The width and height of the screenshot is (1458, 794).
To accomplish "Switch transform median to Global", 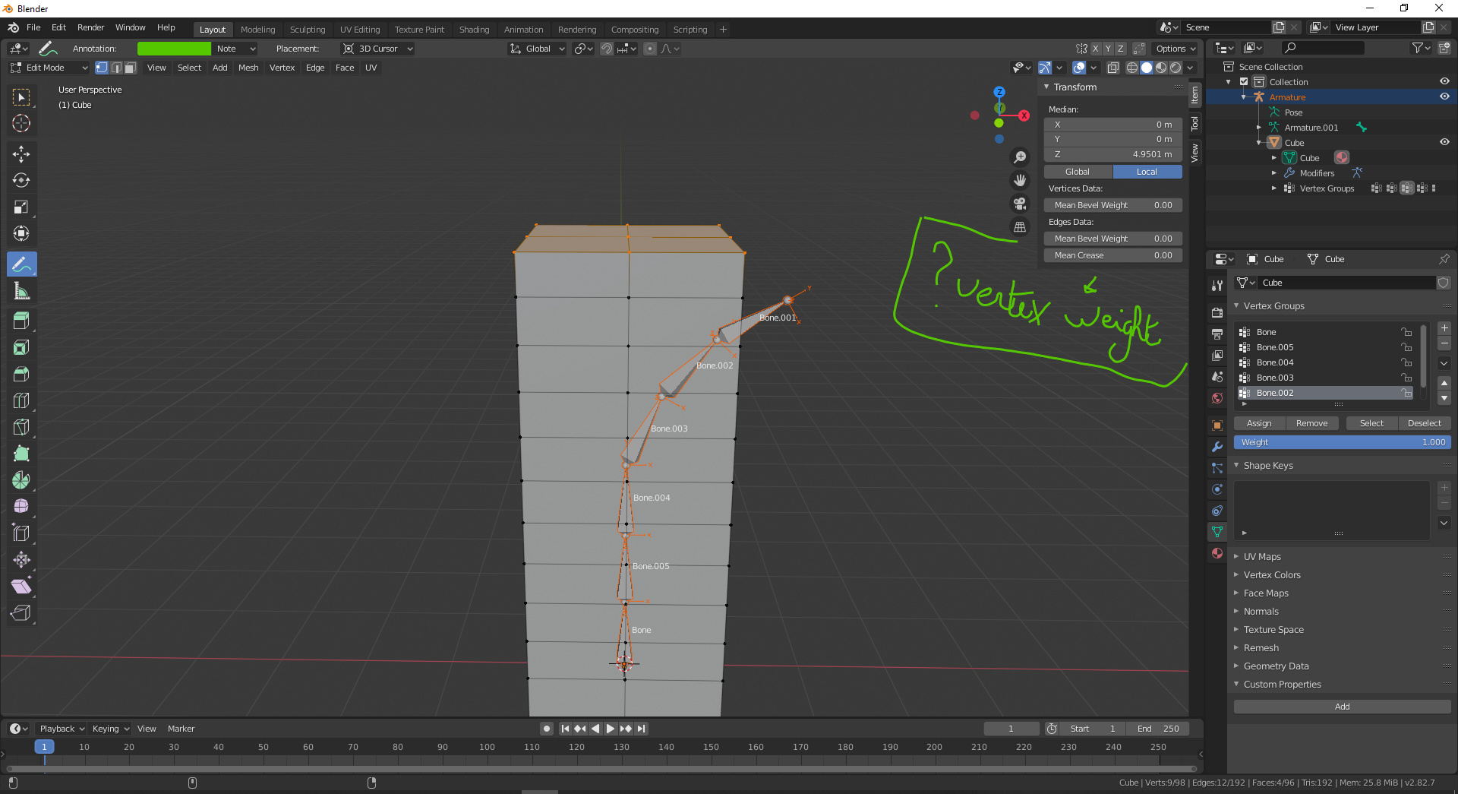I will tap(1078, 172).
